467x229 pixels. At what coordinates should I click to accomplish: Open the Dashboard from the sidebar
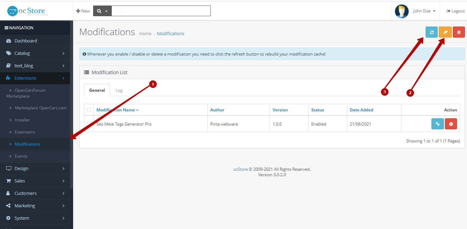[26, 41]
